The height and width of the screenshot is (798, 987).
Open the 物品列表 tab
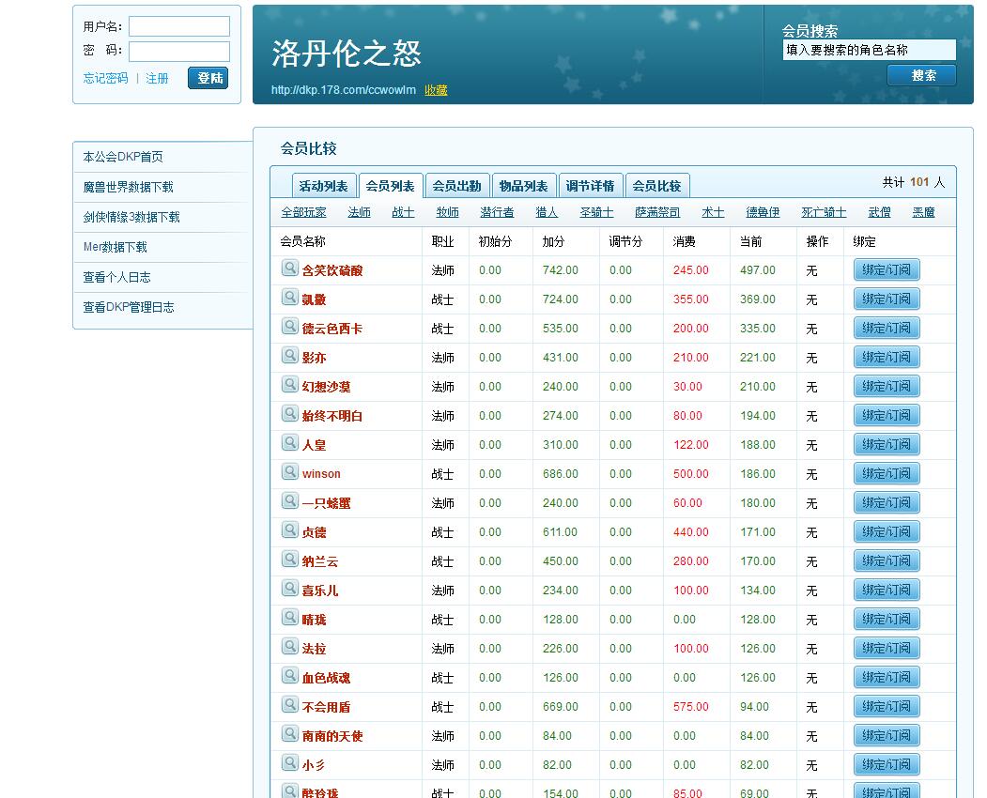point(523,186)
